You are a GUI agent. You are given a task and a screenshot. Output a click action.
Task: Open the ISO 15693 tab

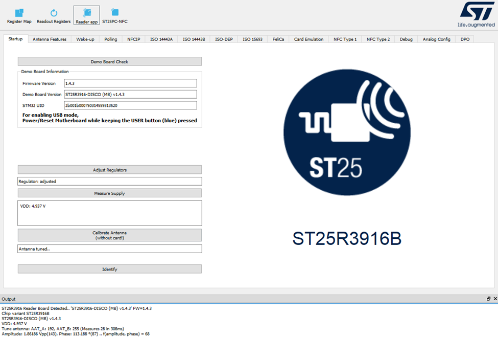pos(252,39)
